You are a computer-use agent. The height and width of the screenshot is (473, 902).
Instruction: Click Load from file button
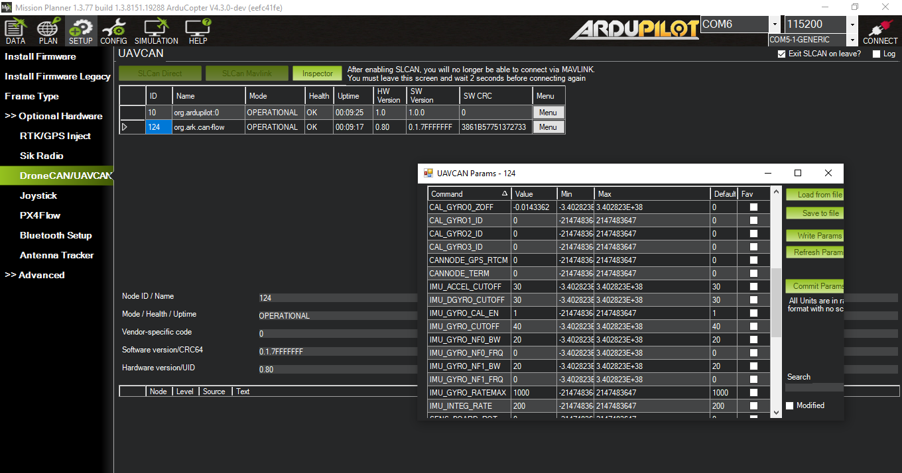(815, 195)
